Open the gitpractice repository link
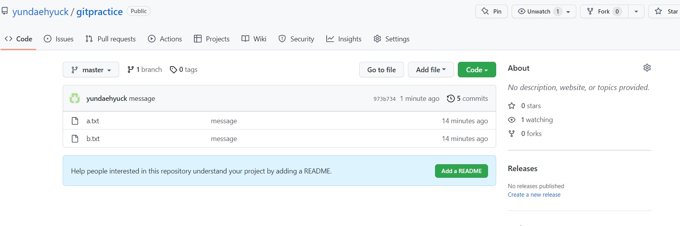 point(99,12)
